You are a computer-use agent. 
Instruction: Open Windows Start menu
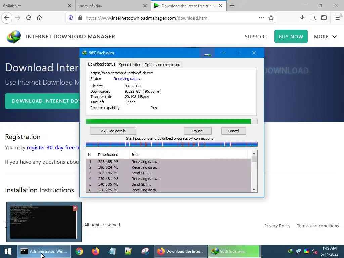pyautogui.click(x=8, y=251)
